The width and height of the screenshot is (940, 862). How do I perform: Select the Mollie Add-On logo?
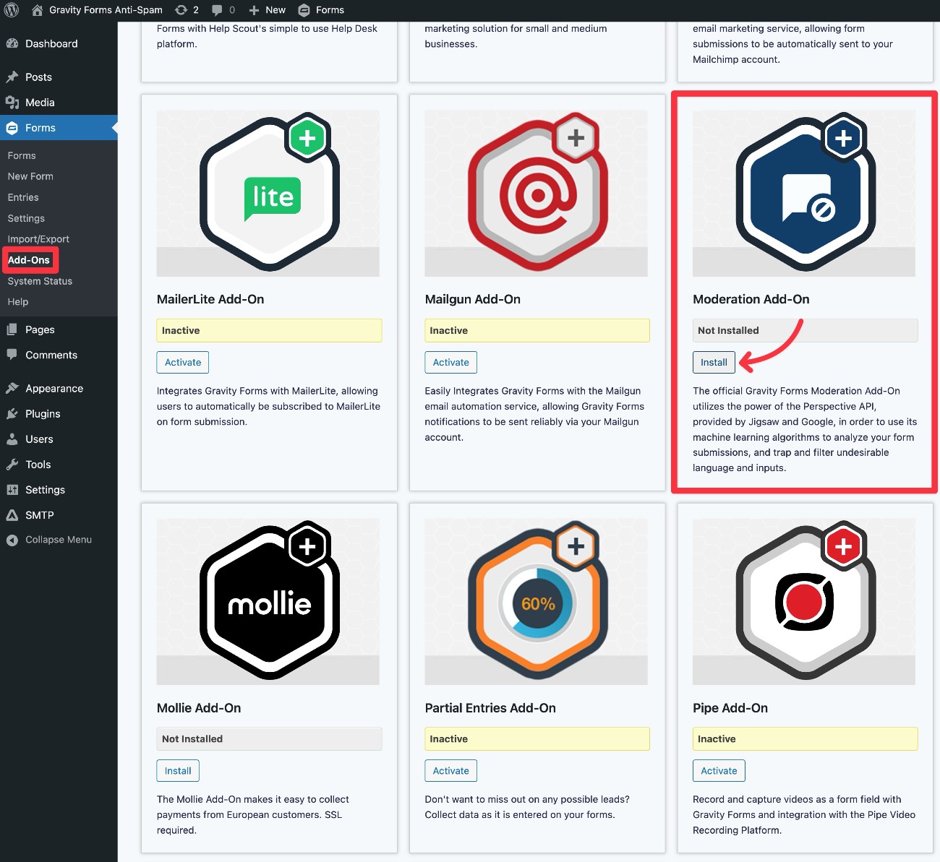[x=268, y=600]
